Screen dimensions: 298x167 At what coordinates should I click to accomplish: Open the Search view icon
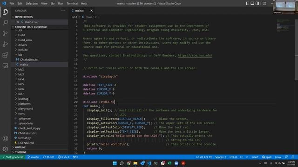click(x=5, y=23)
